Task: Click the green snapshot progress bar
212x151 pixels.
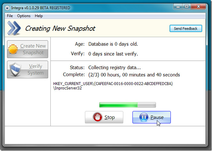Action: point(127,105)
